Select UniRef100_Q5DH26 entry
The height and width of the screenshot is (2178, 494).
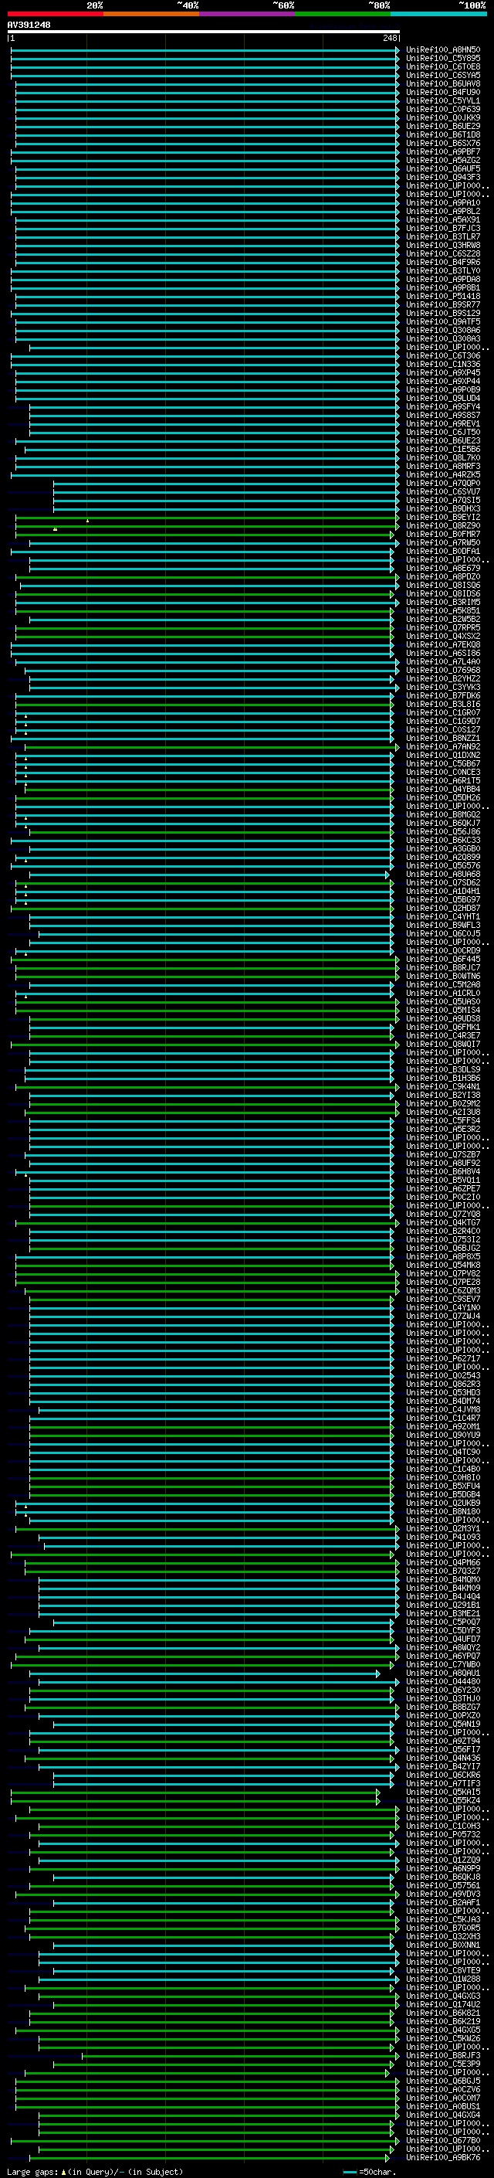point(443,797)
